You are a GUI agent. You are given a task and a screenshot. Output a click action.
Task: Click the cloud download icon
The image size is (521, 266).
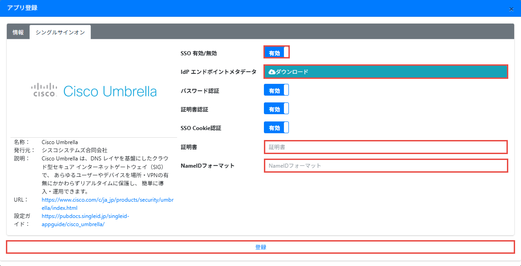[x=272, y=72]
